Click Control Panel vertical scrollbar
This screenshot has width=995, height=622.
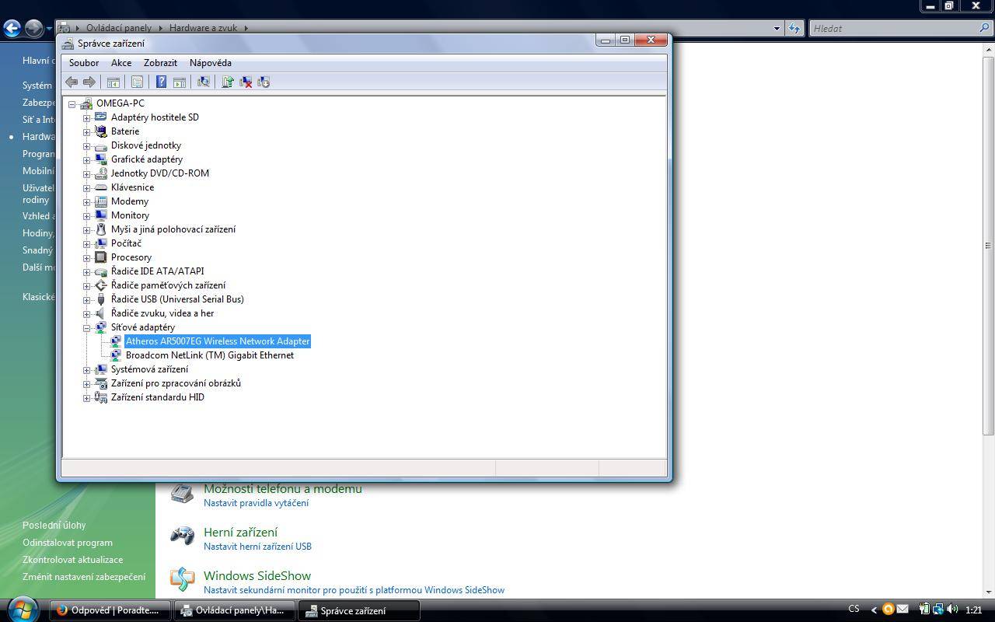pos(988,245)
